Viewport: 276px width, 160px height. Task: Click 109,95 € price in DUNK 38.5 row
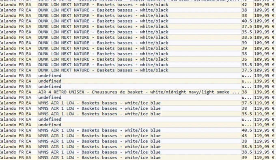point(264,37)
